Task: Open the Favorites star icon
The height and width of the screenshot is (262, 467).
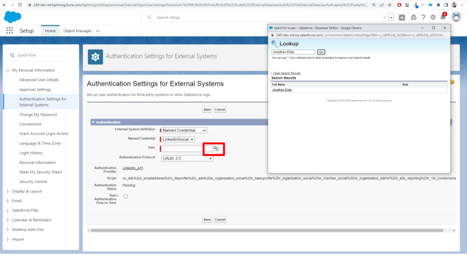Action: (385, 17)
